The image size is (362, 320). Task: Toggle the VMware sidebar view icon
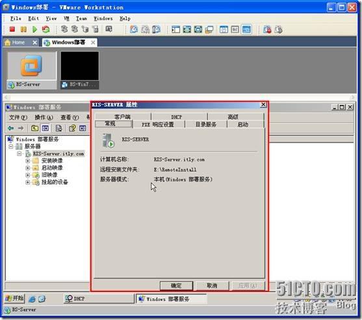point(175,29)
